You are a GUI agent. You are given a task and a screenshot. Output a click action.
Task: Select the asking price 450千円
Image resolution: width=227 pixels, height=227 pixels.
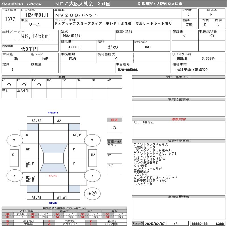(29, 49)
